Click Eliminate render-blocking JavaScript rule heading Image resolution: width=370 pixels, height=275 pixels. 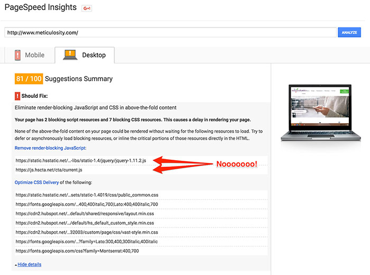tap(96, 108)
